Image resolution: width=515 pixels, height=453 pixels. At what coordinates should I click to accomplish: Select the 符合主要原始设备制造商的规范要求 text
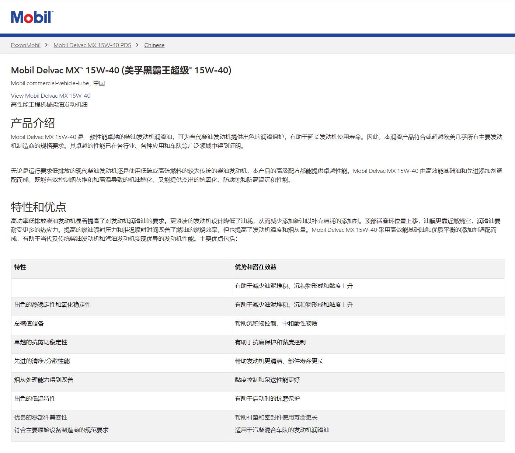[x=62, y=430]
